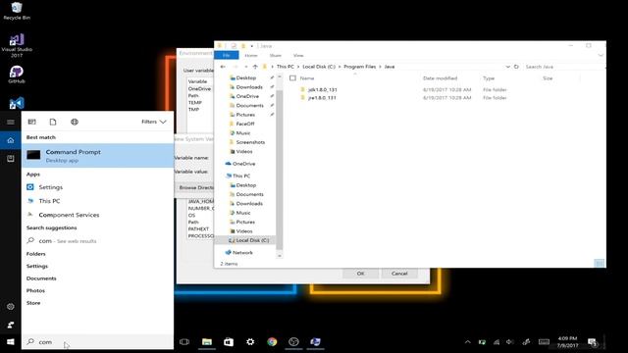
Task: Sort by the Size column header
Action: [x=548, y=78]
